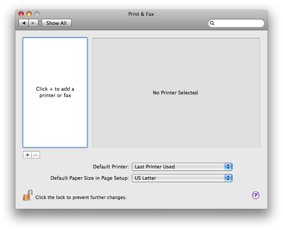The width and height of the screenshot is (283, 230).
Task: Click the empty printer list panel
Action: click(x=55, y=121)
